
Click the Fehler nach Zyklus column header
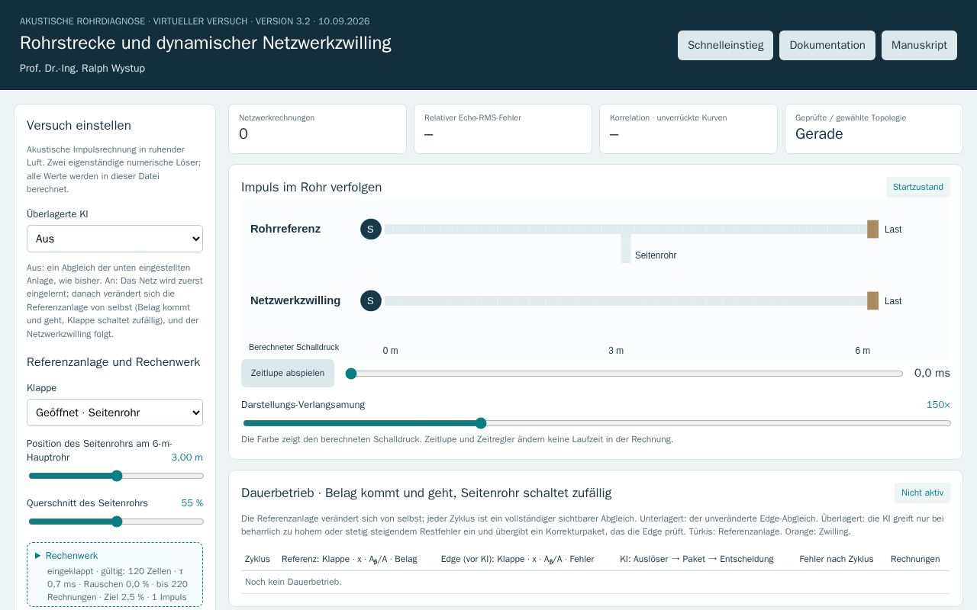pos(837,559)
